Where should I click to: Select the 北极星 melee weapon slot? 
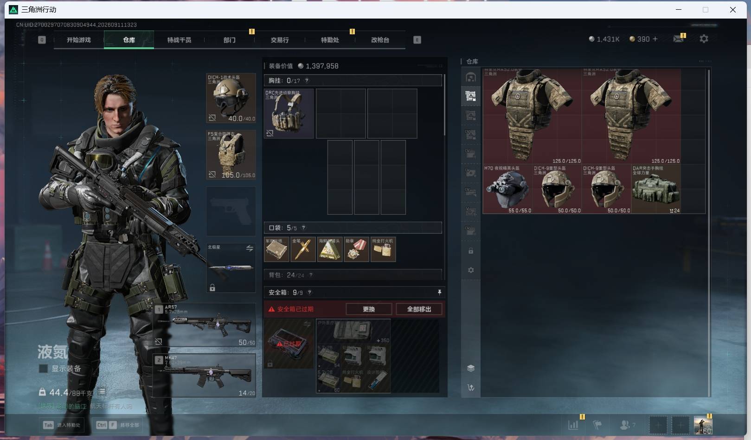point(231,268)
